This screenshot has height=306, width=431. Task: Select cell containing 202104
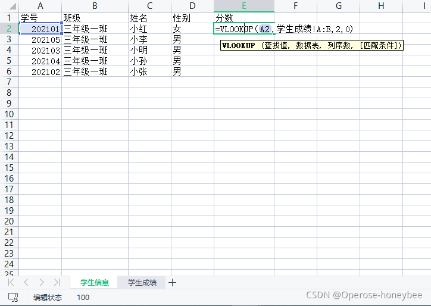pyautogui.click(x=40, y=61)
